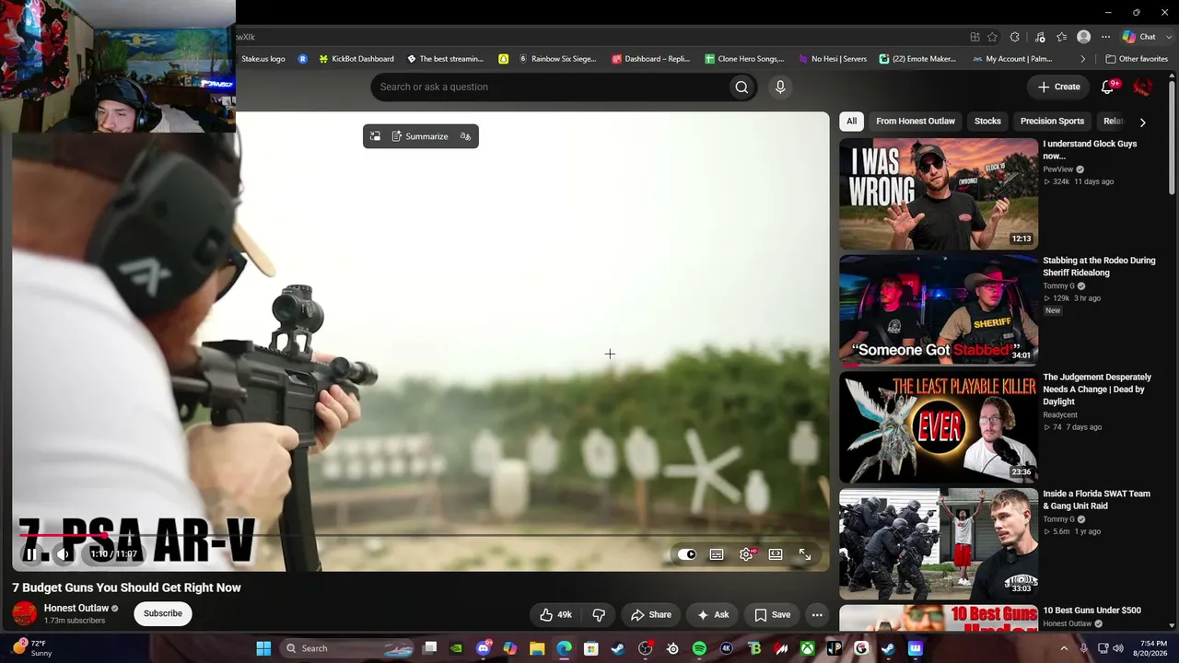1179x663 pixels.
Task: Click the translate icon on overlay toolbar
Action: (x=465, y=136)
